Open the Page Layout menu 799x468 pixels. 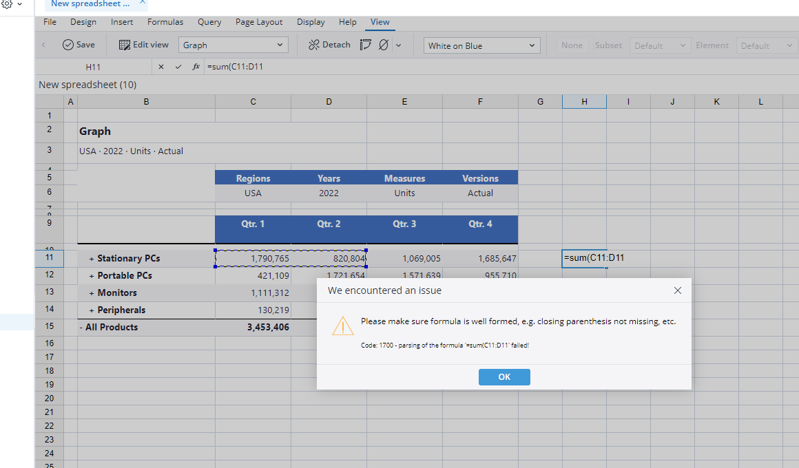point(259,22)
